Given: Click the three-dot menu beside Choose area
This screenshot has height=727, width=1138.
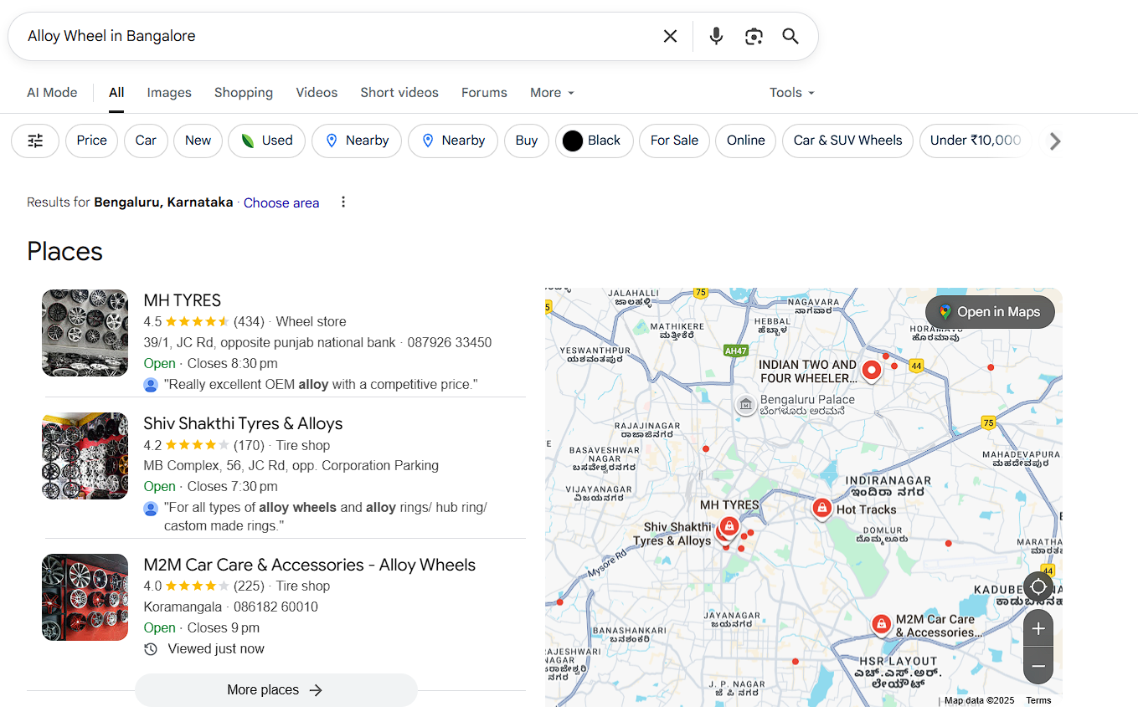Looking at the screenshot, I should 343,202.
